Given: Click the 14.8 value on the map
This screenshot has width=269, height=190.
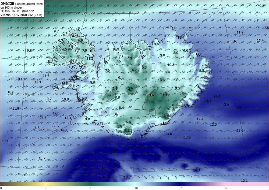Looking at the screenshot, I should click(241, 108).
